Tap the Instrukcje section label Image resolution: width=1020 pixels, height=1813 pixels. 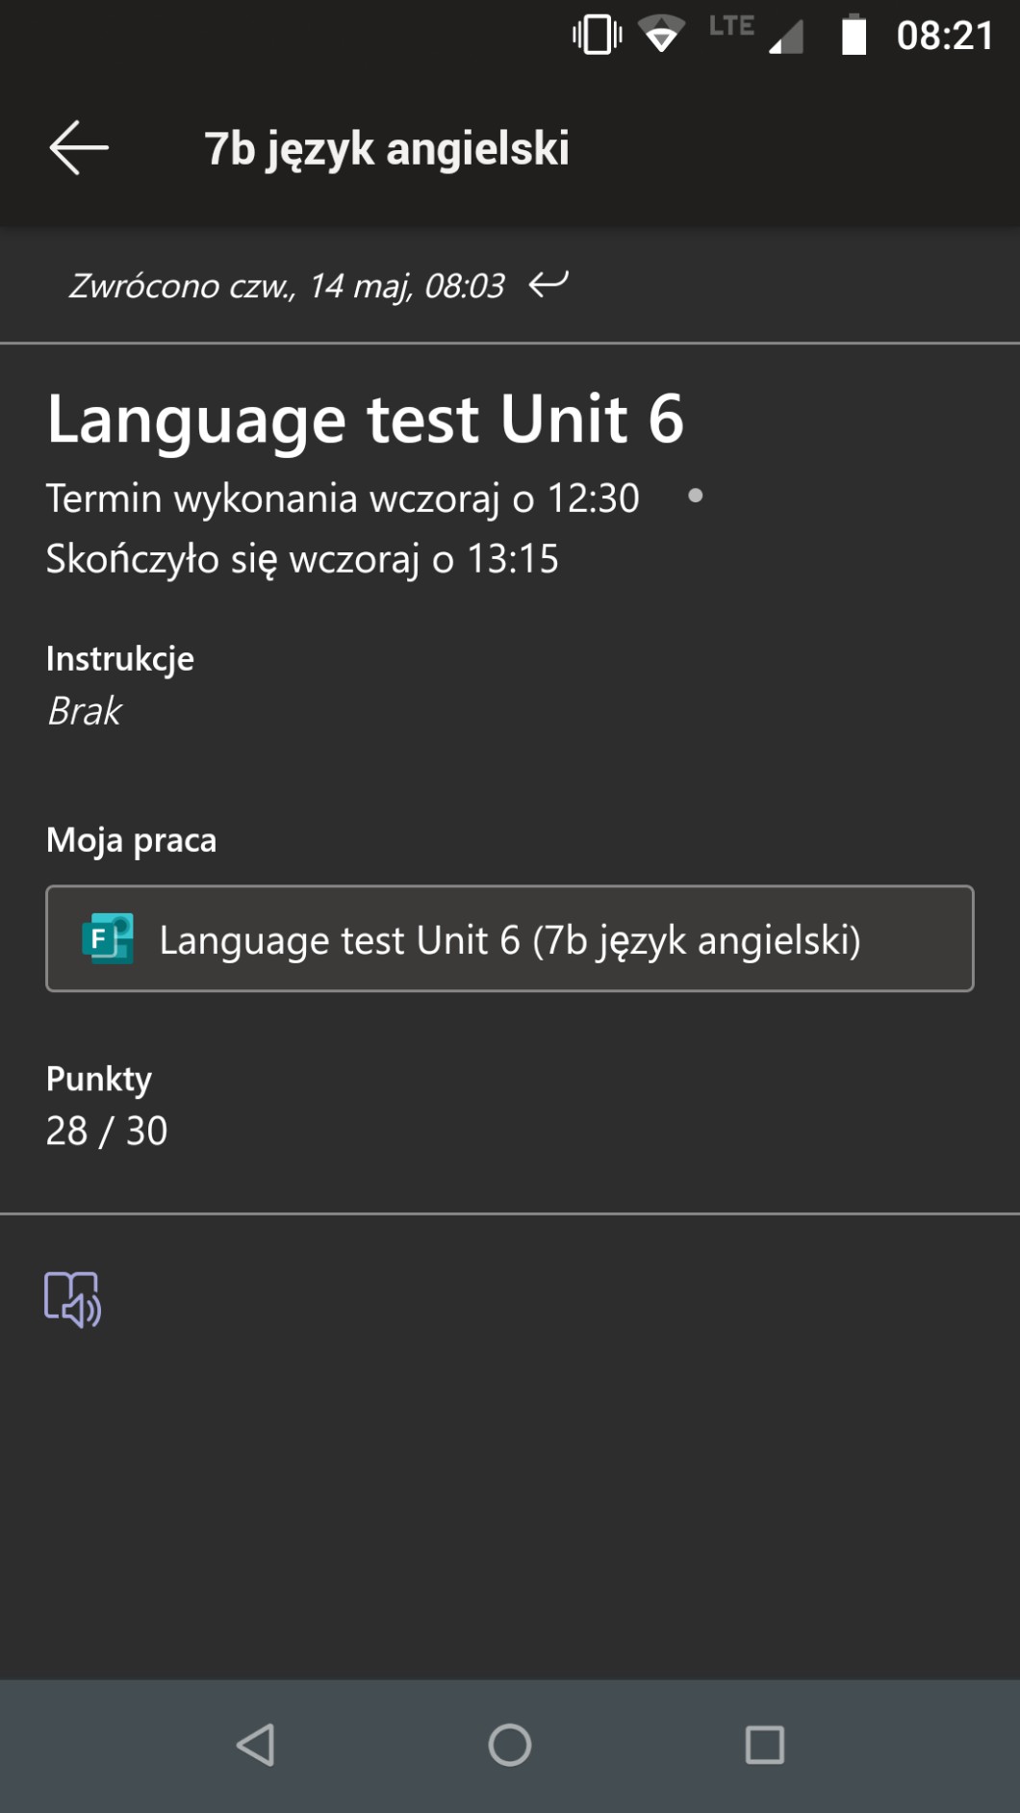120,659
